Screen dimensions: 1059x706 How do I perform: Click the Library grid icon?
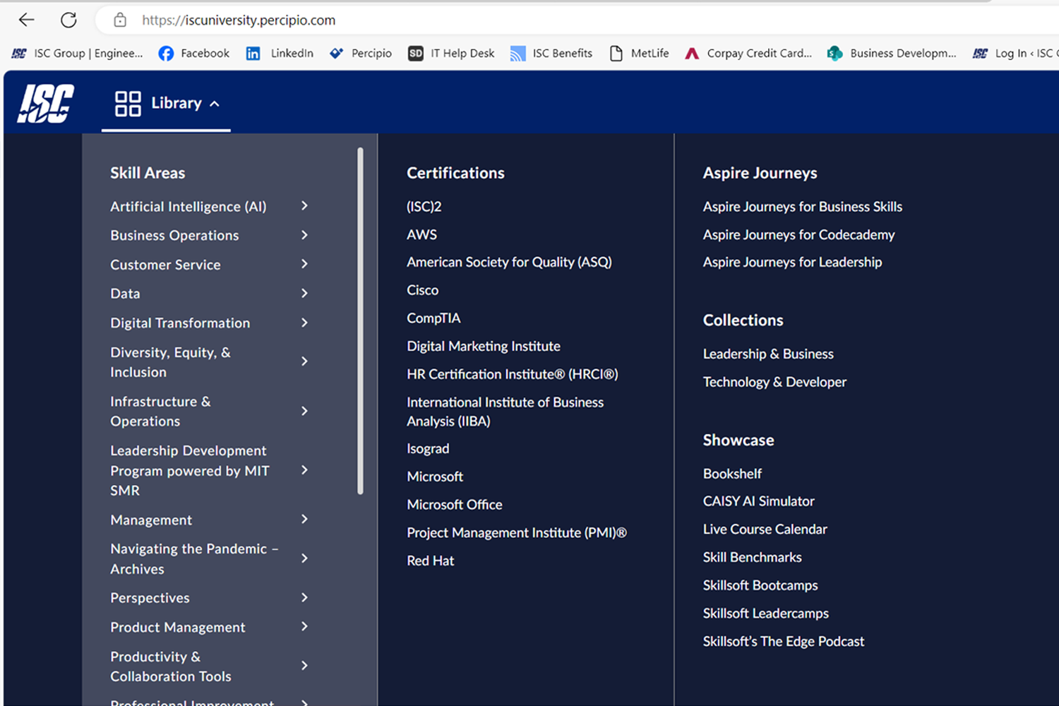(x=128, y=104)
